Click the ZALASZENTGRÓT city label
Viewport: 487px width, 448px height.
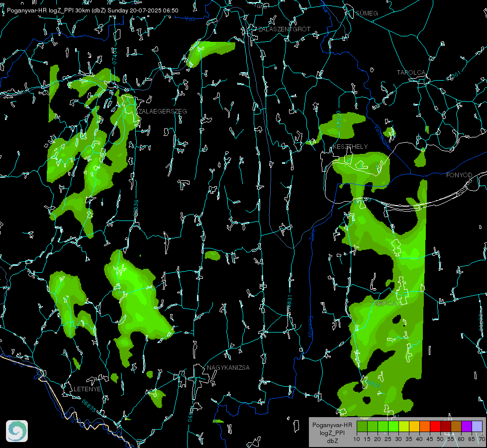click(x=284, y=29)
